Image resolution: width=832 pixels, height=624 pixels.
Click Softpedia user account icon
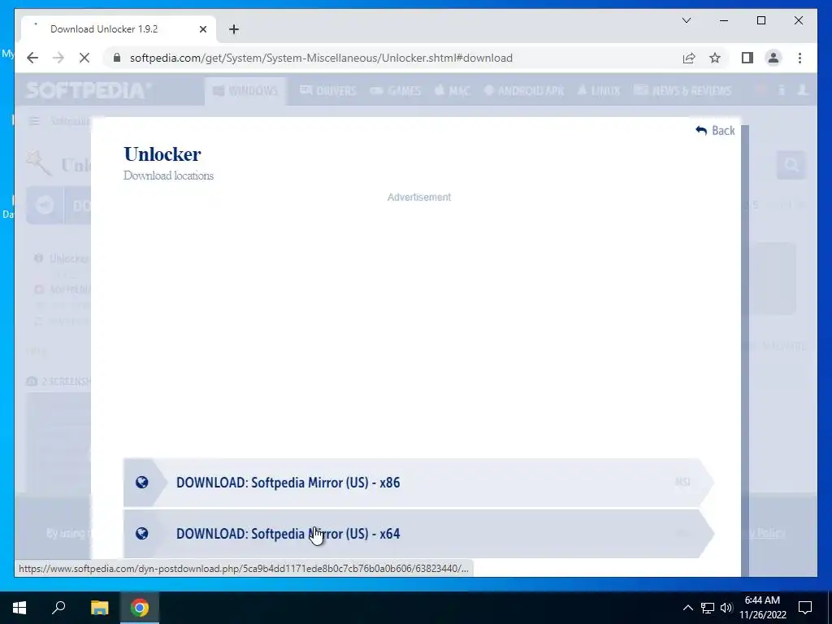(802, 90)
